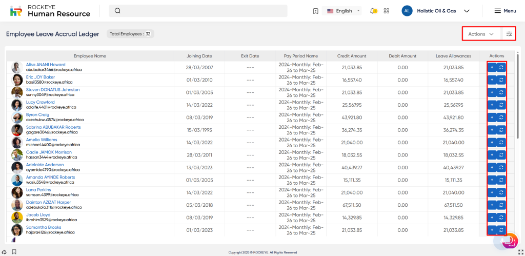525x256 pixels.
Task: Open the apps grid icon
Action: 387,11
